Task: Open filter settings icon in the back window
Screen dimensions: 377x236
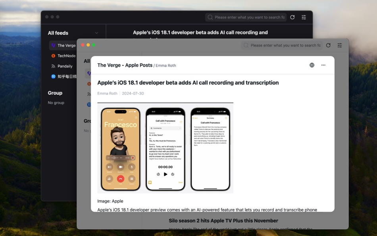Action: click(304, 17)
